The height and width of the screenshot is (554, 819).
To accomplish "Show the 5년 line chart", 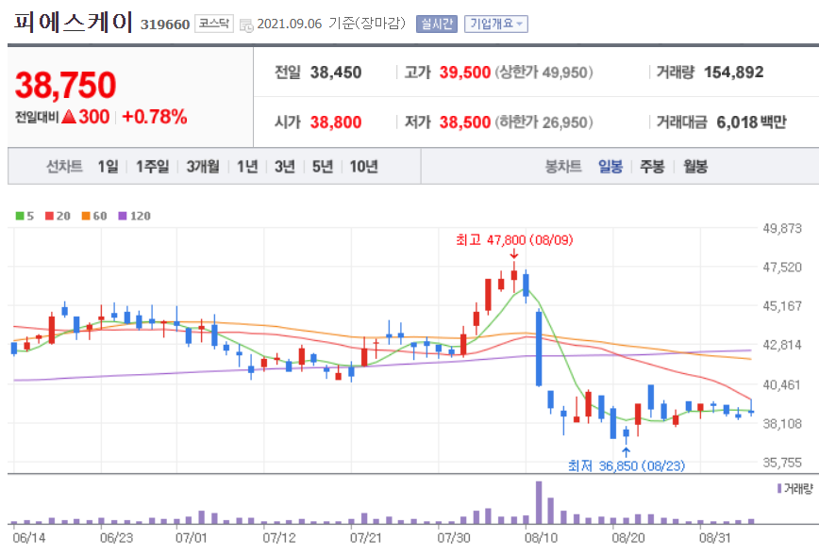I will click(x=323, y=167).
